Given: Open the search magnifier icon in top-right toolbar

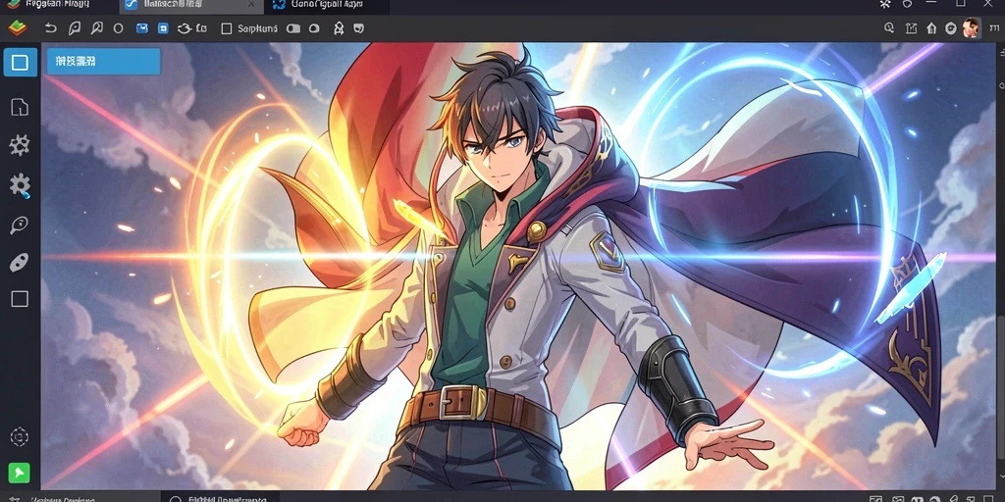Looking at the screenshot, I should (x=889, y=28).
